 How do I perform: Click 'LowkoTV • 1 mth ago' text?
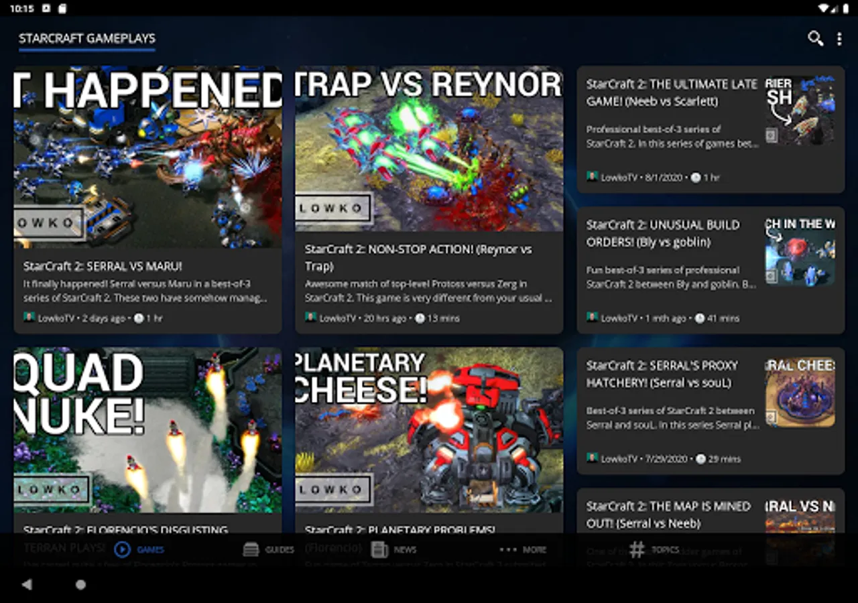643,318
